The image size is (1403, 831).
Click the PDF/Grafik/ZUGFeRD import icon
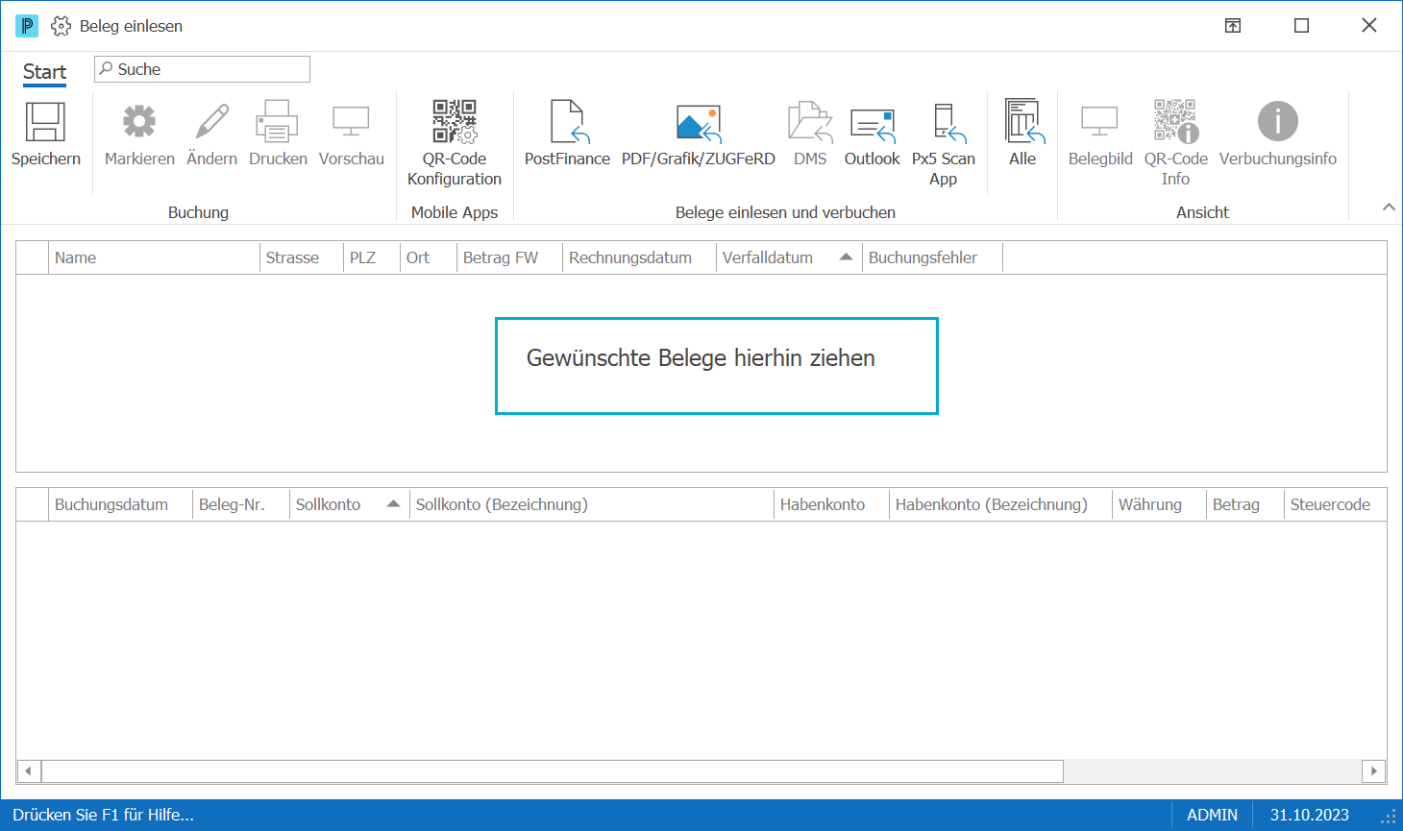699,123
